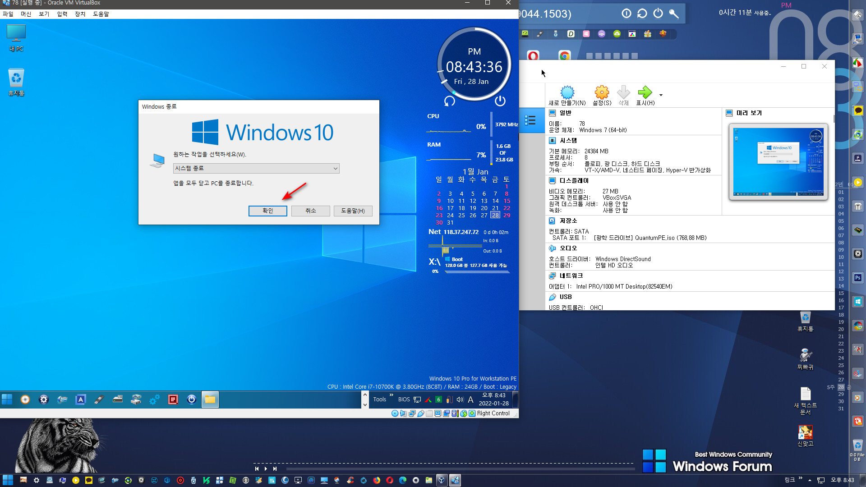Expand the Tools toolbar chevron in the guest taskbar
Viewport: 866px width, 487px height.
[392, 395]
